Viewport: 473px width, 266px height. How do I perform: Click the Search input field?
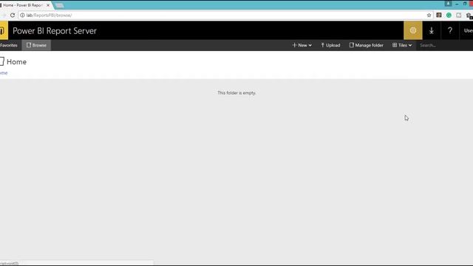click(x=445, y=45)
